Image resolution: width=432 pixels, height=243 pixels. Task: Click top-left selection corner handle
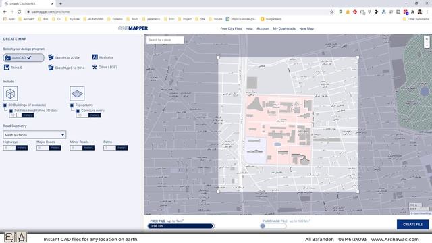[218, 57]
